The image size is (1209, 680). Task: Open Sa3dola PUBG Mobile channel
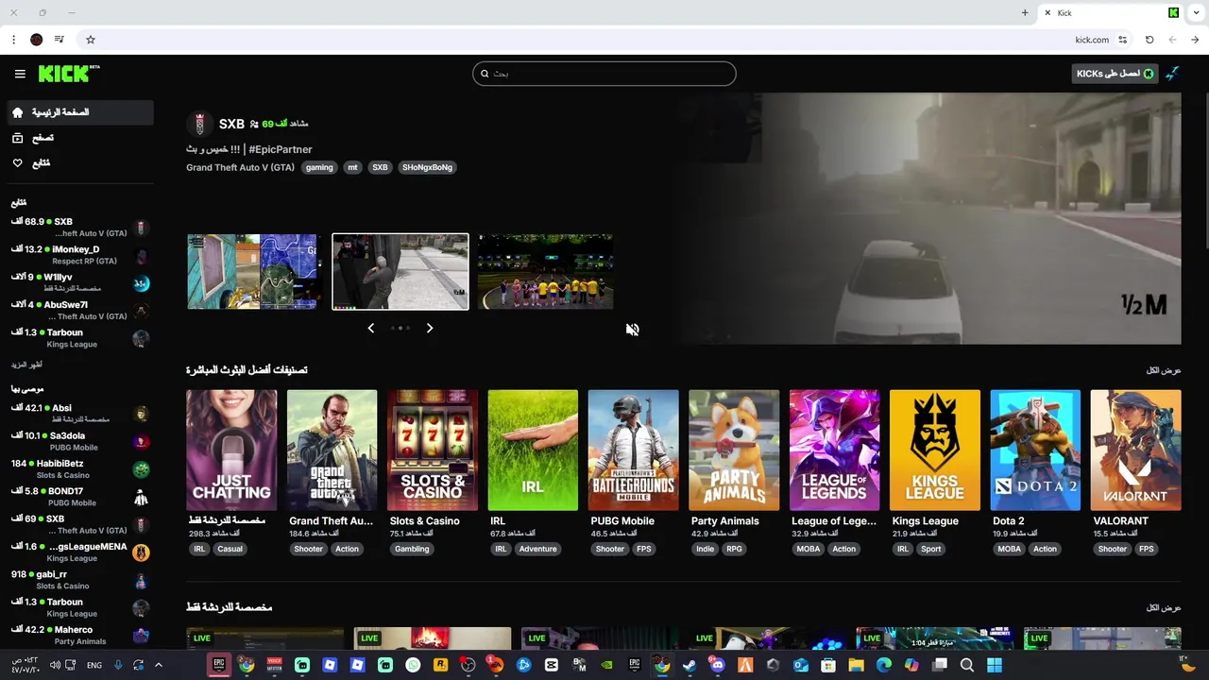[x=79, y=441]
